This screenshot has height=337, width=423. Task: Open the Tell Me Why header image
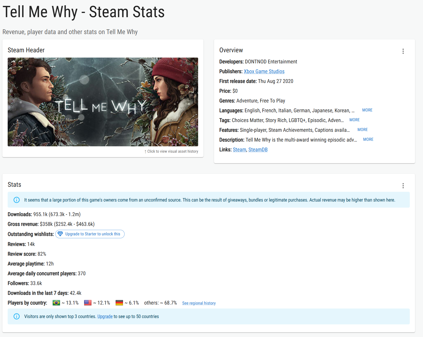(103, 102)
